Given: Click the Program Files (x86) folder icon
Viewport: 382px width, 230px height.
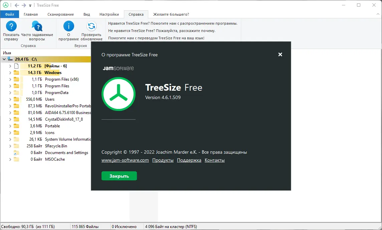Looking at the screenshot, I should point(16,79).
